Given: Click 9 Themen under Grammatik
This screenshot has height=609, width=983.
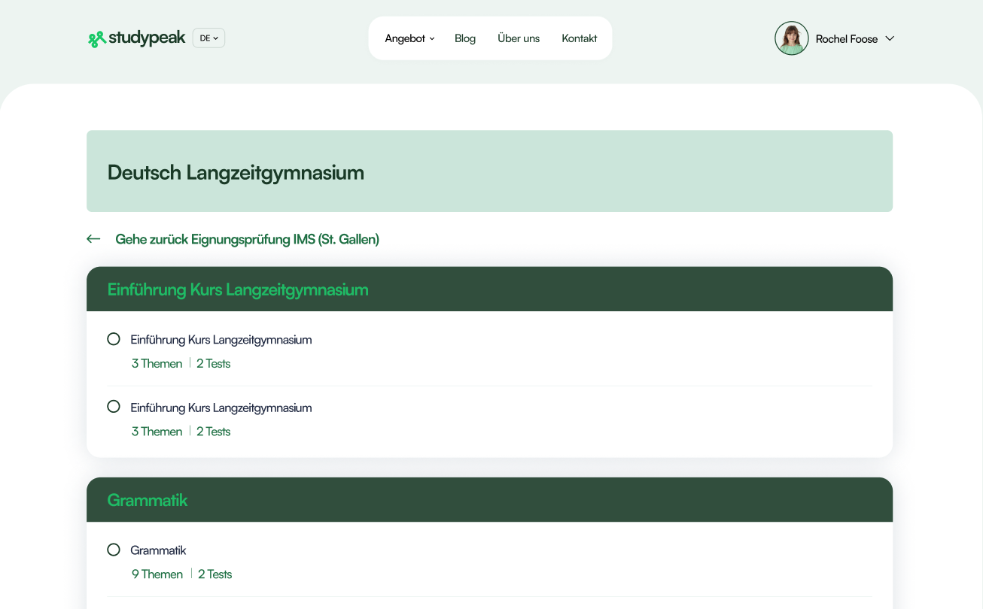Looking at the screenshot, I should (x=157, y=574).
